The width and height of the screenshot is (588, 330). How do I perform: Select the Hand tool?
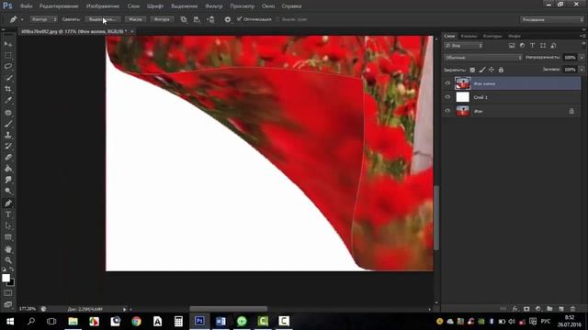tap(8, 249)
